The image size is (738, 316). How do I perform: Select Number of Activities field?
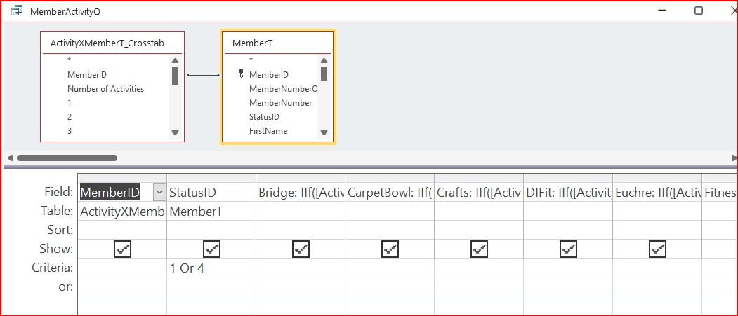(105, 89)
